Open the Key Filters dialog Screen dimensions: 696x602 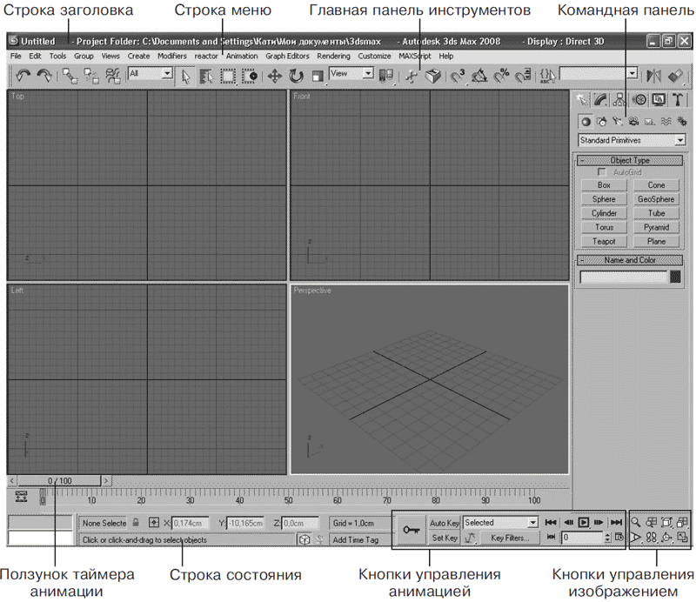[x=511, y=537]
